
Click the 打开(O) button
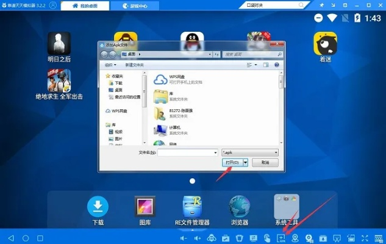(232, 162)
